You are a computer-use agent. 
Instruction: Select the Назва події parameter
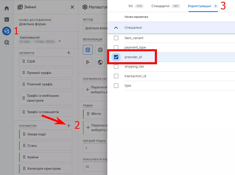point(46,134)
